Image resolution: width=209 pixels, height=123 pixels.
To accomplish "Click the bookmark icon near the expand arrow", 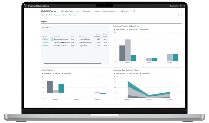I will click(178, 15).
